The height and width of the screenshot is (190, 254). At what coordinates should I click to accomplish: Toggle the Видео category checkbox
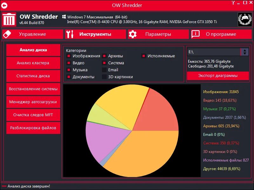tap(69, 63)
